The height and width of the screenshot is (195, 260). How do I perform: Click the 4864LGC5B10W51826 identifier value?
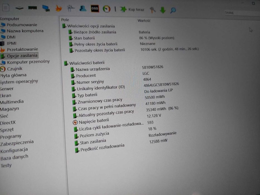point(161,84)
